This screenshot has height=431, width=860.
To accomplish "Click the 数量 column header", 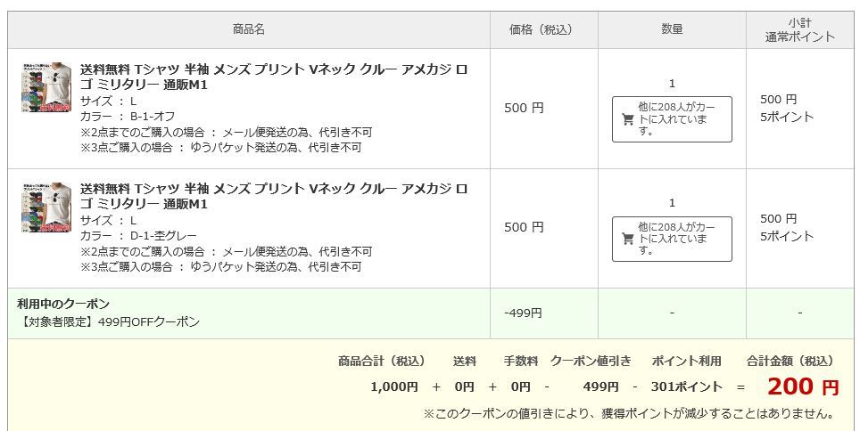I will [x=672, y=29].
